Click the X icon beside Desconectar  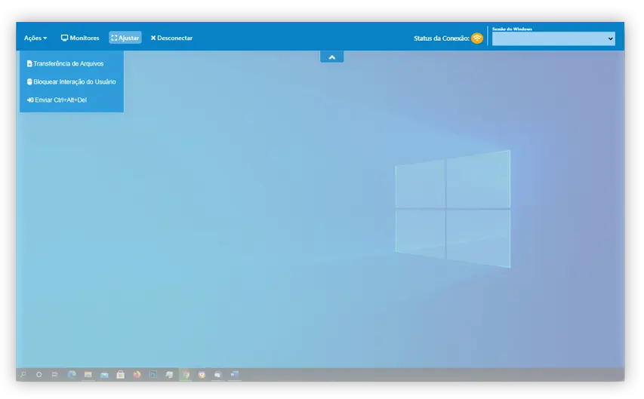(x=153, y=38)
